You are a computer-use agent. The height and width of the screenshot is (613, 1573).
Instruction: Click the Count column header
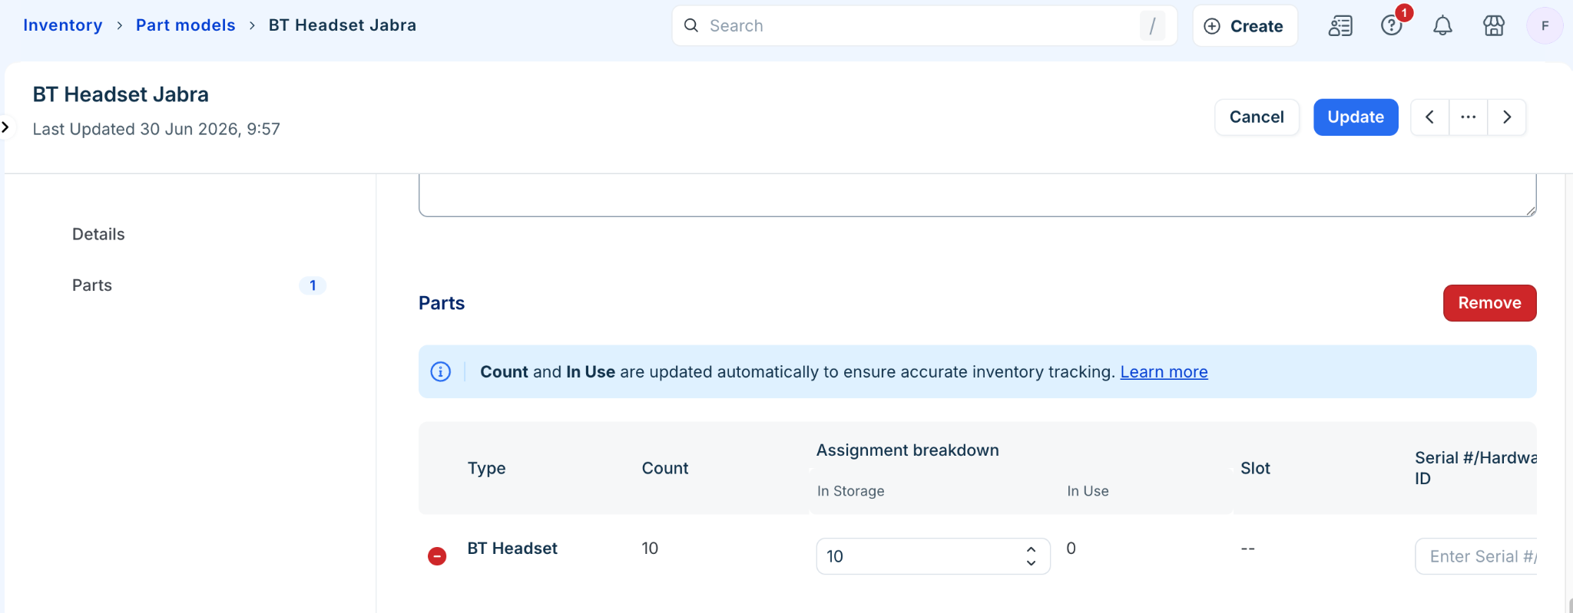(665, 468)
